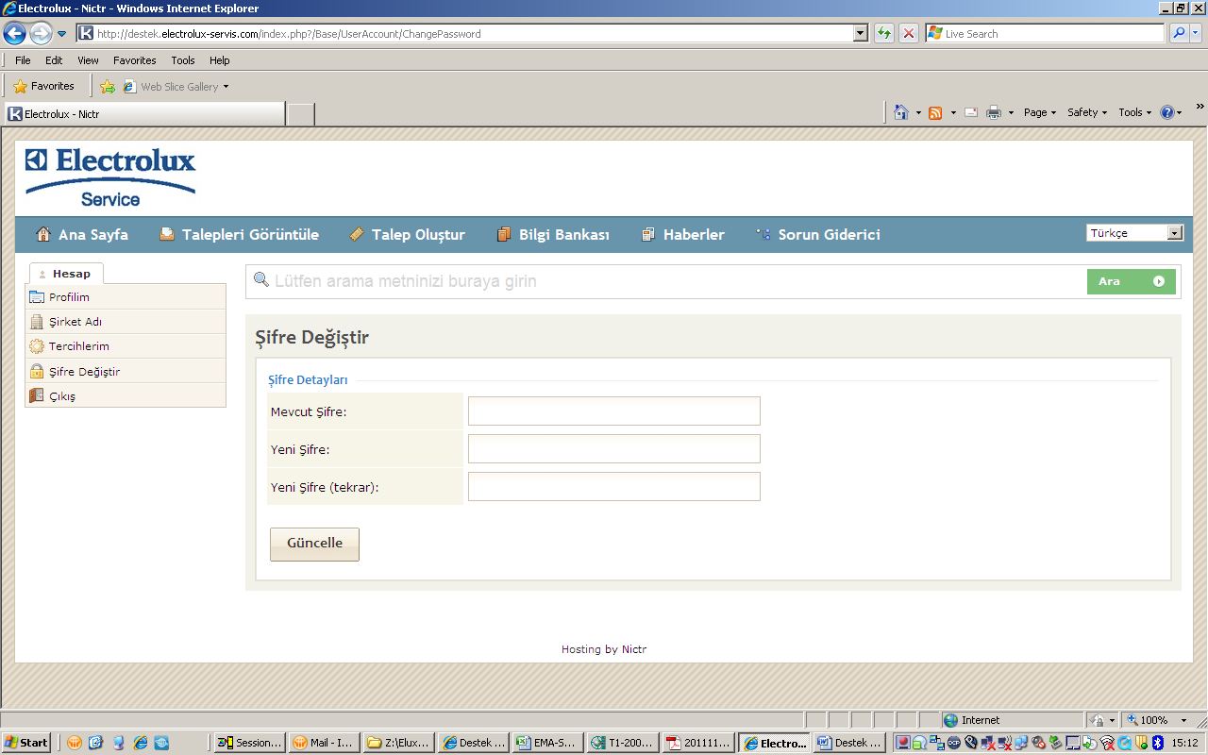
Task: Open the Web Slice Gallery link
Action: click(176, 87)
